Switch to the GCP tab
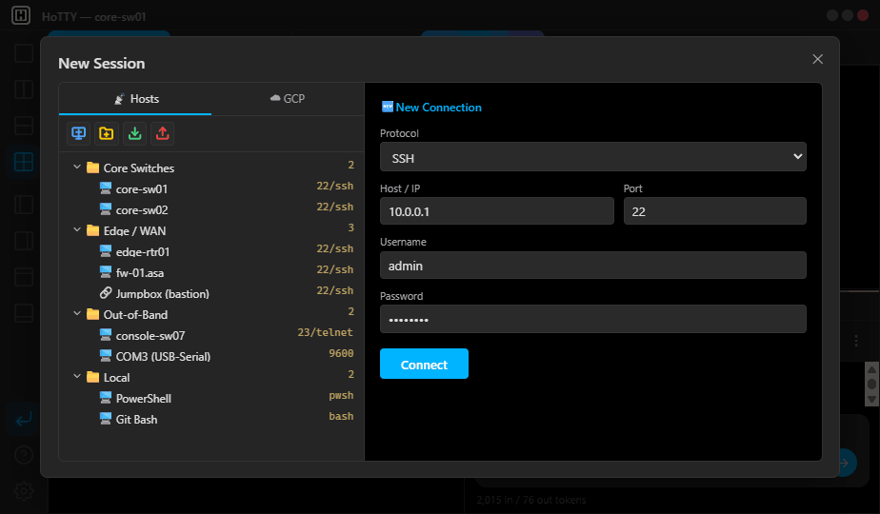Screen dimensions: 880x514 [288, 99]
